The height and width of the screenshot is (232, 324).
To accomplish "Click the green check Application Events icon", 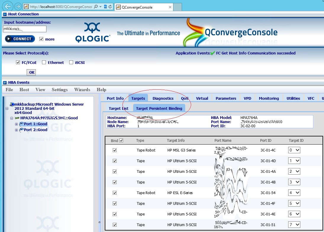I will (x=213, y=53).
